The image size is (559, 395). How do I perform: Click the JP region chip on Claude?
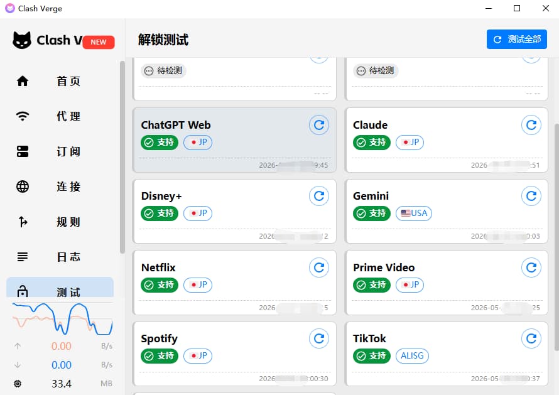click(x=410, y=143)
